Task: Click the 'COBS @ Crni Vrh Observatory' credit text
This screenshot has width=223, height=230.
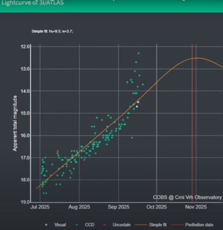Action: [187, 197]
